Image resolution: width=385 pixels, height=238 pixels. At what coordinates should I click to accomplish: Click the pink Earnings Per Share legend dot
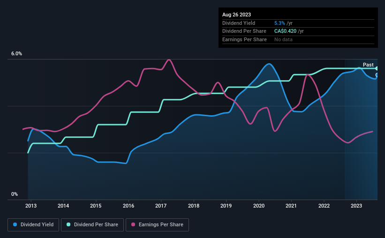coord(133,224)
